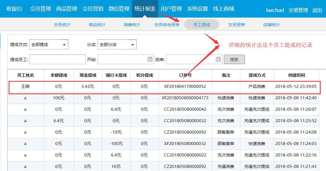Open 交班管理 in the header
The height and width of the screenshot is (171, 326).
(x=298, y=10)
